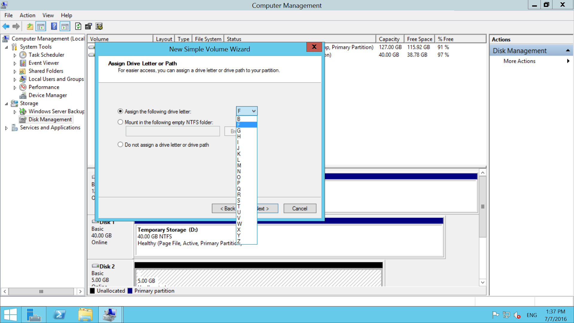Open Server Manager from the taskbar

click(x=33, y=315)
